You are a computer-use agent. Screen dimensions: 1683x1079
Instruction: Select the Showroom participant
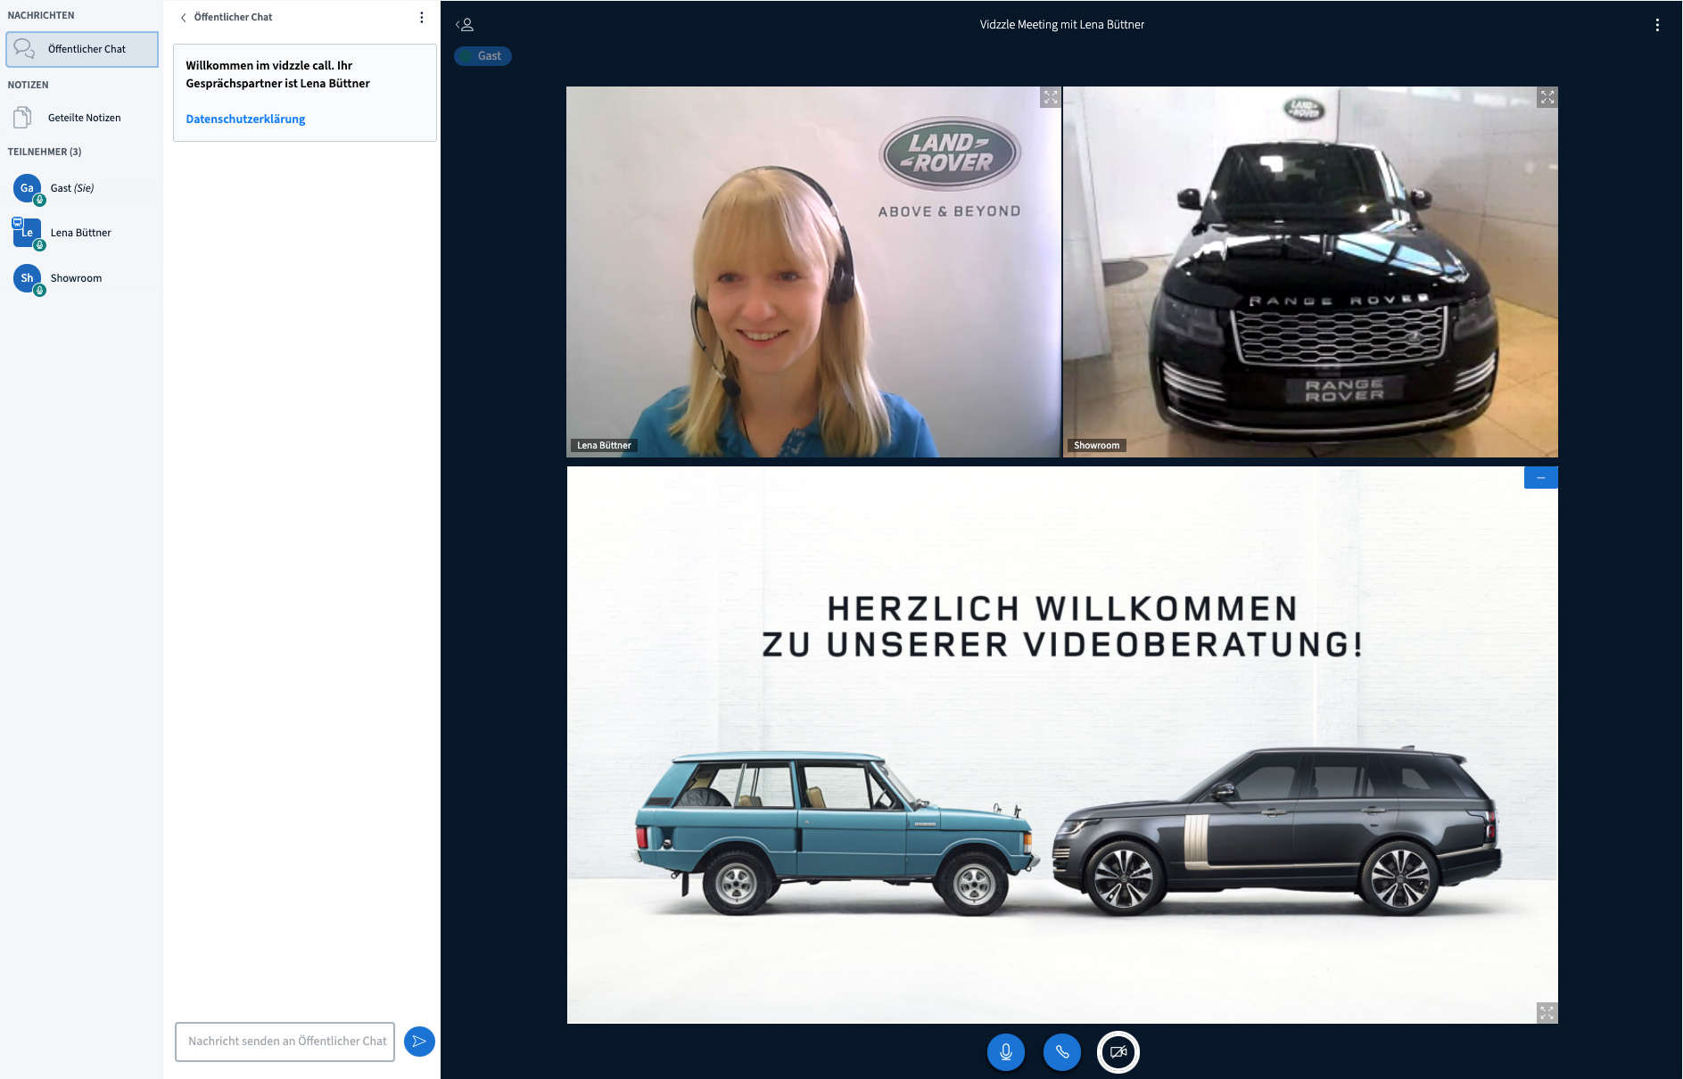(x=82, y=278)
